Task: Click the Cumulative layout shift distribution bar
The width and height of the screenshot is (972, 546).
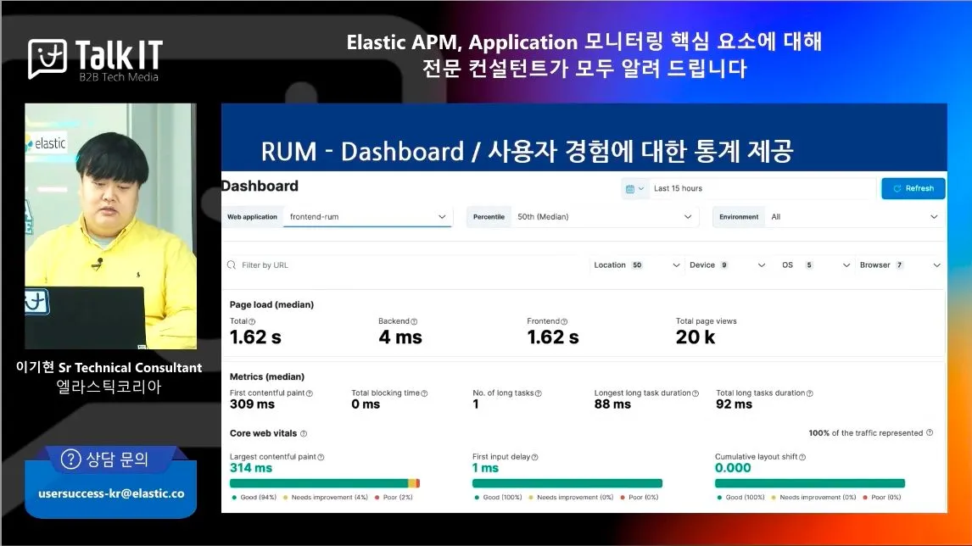Action: [810, 483]
